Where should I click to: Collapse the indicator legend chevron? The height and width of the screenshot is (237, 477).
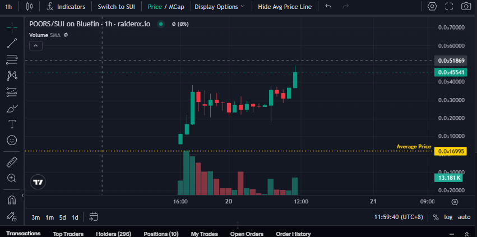[x=35, y=46]
